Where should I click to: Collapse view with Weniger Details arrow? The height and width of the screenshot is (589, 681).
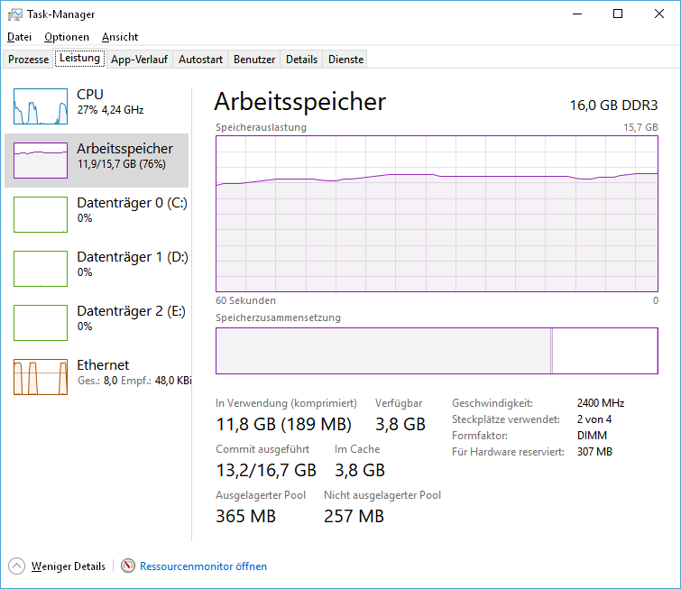point(17,566)
